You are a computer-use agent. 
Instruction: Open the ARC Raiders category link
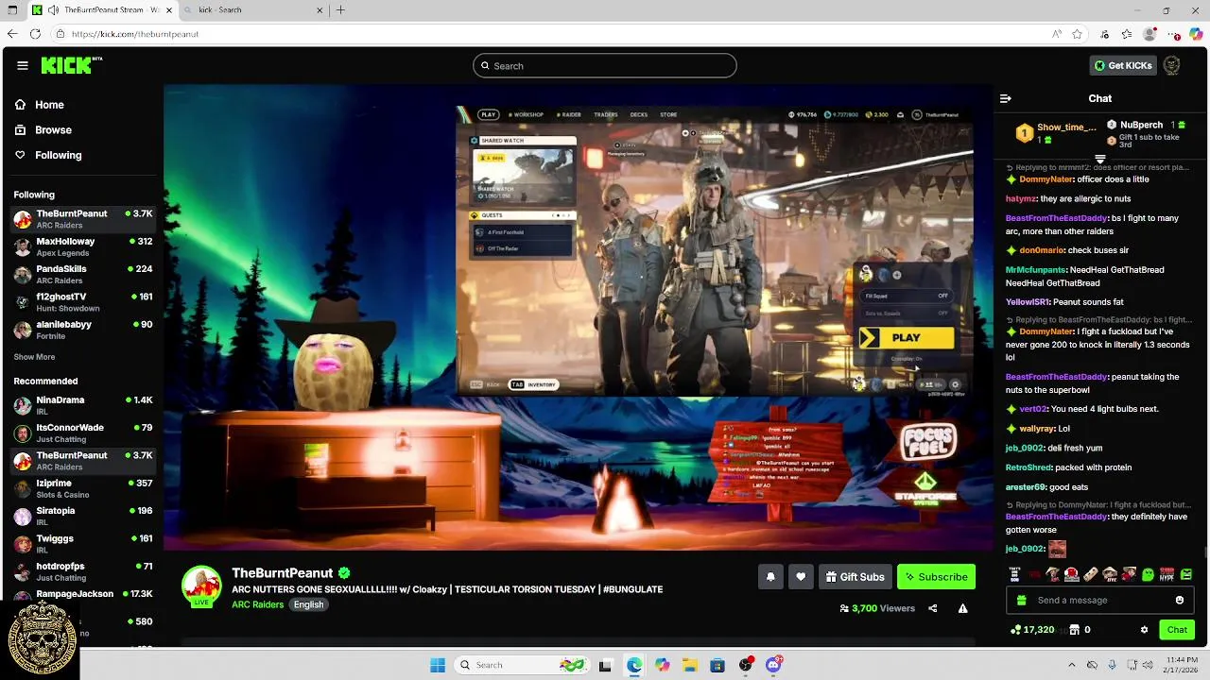pos(257,604)
